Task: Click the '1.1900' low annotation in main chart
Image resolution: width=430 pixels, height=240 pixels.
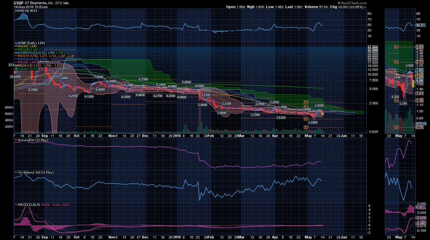Action: tap(313, 122)
